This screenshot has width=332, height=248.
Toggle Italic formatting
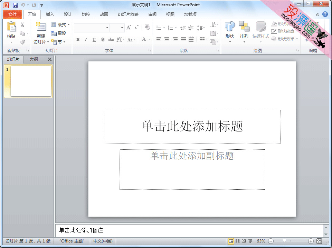tap(86, 40)
